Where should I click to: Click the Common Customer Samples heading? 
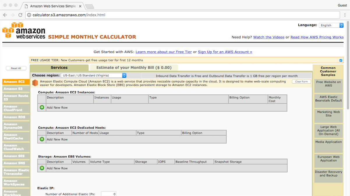[328, 71]
